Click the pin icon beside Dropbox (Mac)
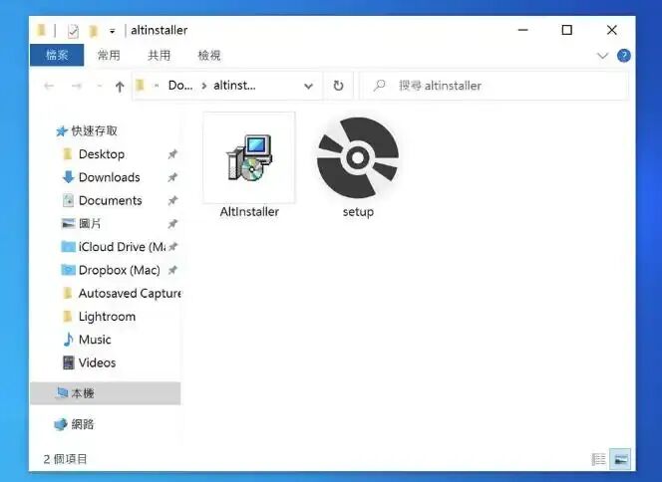 [x=172, y=270]
